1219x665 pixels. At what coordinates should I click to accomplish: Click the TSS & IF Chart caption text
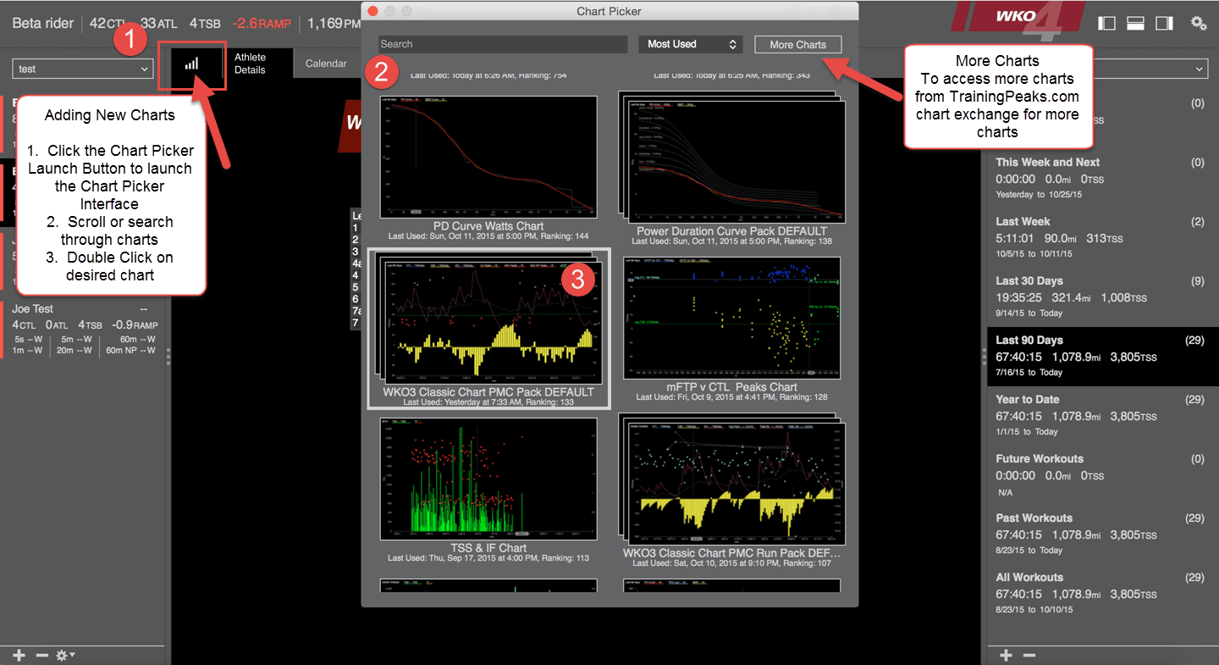coord(488,548)
